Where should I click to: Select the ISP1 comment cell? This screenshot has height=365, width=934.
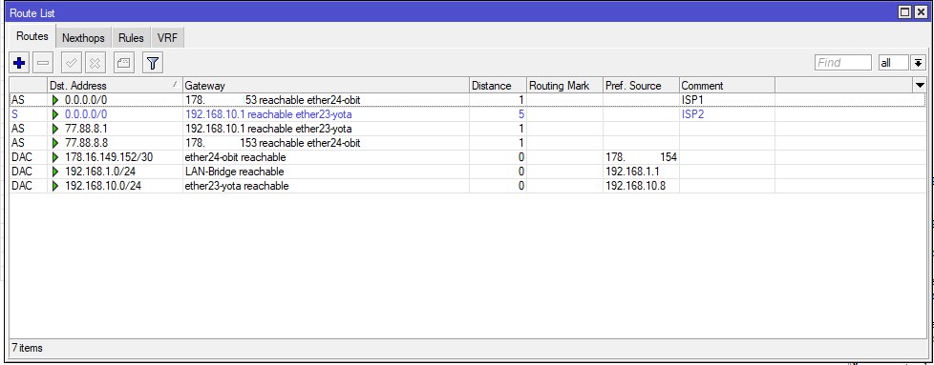(727, 100)
